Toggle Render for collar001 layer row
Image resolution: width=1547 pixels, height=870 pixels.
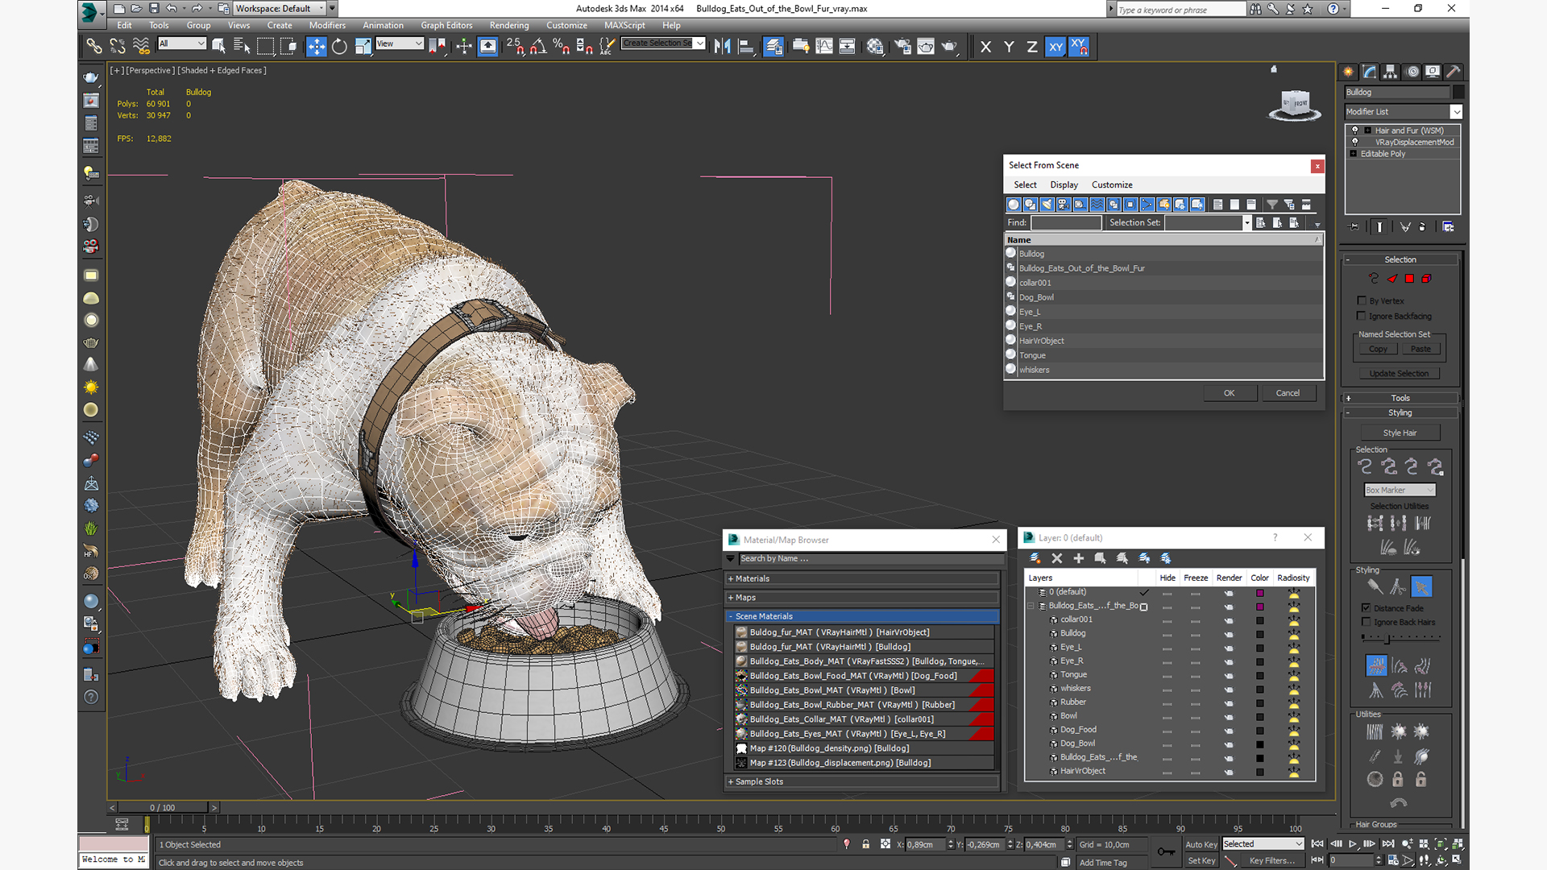coord(1229,621)
